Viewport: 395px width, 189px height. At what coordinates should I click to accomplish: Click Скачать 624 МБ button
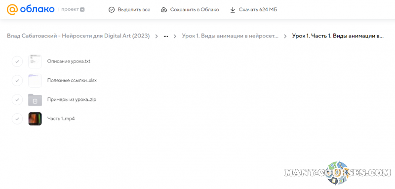(254, 10)
